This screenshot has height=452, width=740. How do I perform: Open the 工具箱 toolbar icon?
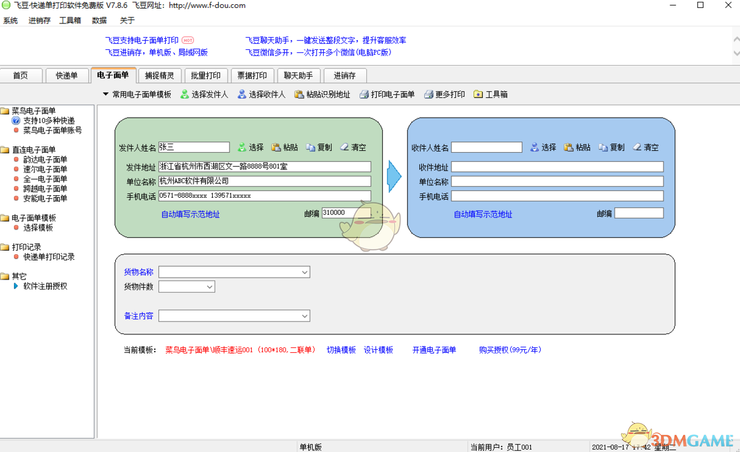coord(479,95)
